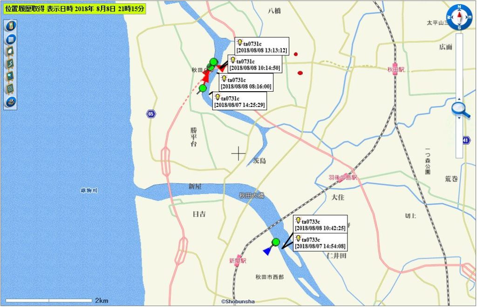Click ta0733c label dated 2018/08/07 14:54:08
This screenshot has height=307, width=477.
click(x=320, y=242)
